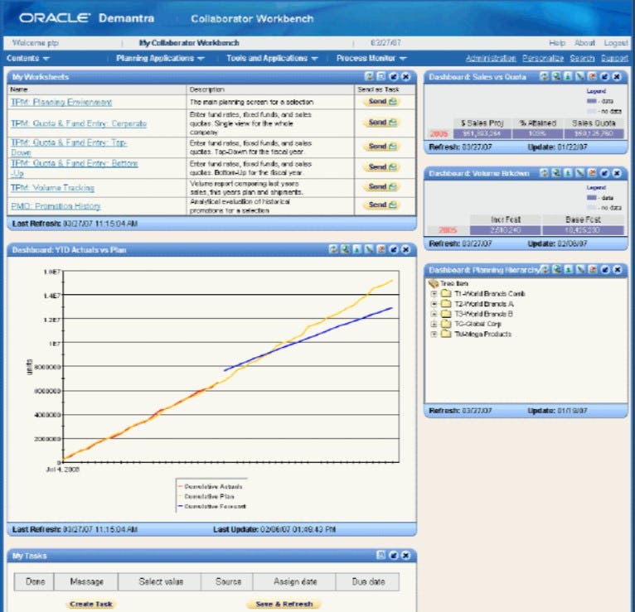Send PMO: Promotion History as task
The height and width of the screenshot is (612, 635).
pyautogui.click(x=382, y=205)
